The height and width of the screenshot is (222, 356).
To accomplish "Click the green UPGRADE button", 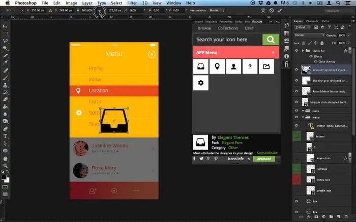I will pos(263,159).
